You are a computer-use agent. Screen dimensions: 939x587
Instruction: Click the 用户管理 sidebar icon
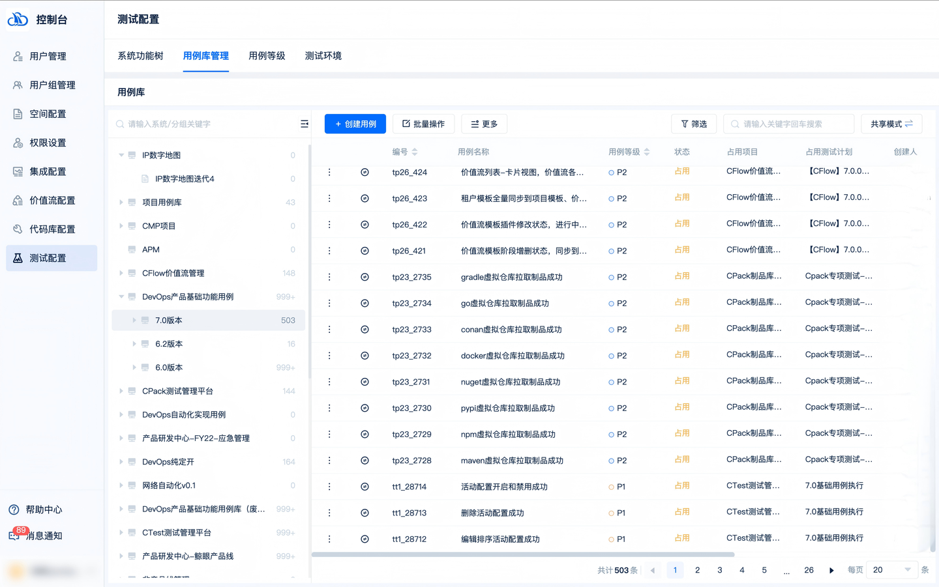pyautogui.click(x=18, y=57)
